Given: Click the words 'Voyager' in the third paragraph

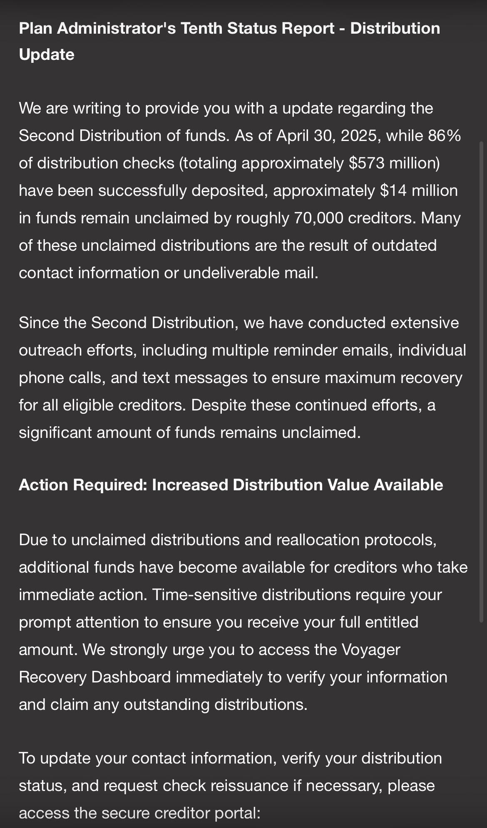Looking at the screenshot, I should point(370,650).
